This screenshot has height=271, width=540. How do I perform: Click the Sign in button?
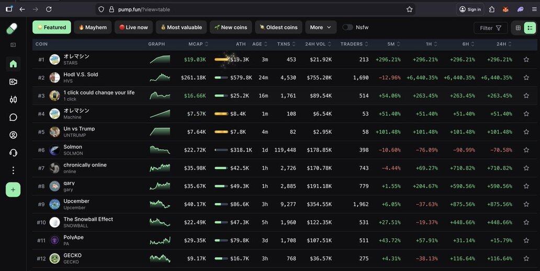coord(469,9)
